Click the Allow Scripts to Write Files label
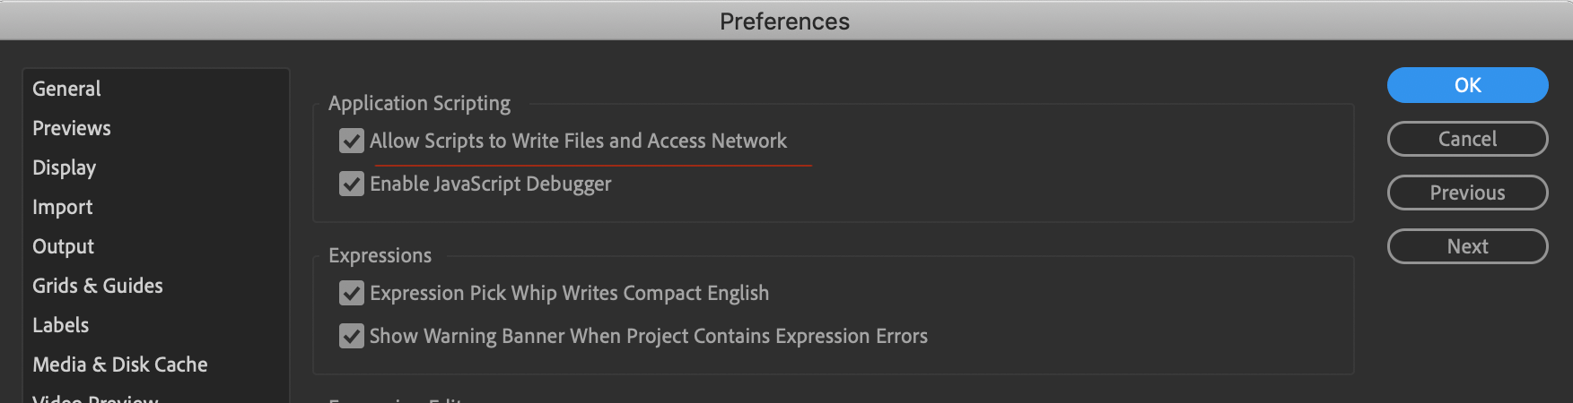This screenshot has height=403, width=1573. (x=578, y=141)
